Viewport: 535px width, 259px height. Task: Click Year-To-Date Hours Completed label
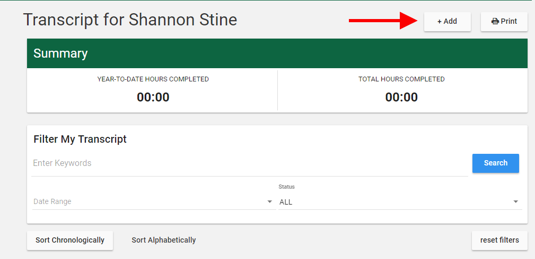point(153,79)
